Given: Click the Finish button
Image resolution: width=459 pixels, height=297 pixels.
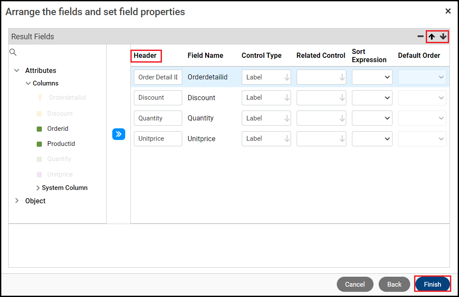Looking at the screenshot, I should [x=432, y=284].
